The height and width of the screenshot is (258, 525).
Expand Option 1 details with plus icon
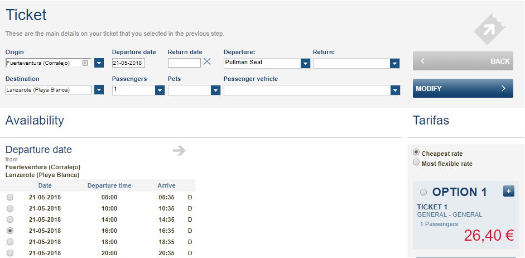point(509,192)
